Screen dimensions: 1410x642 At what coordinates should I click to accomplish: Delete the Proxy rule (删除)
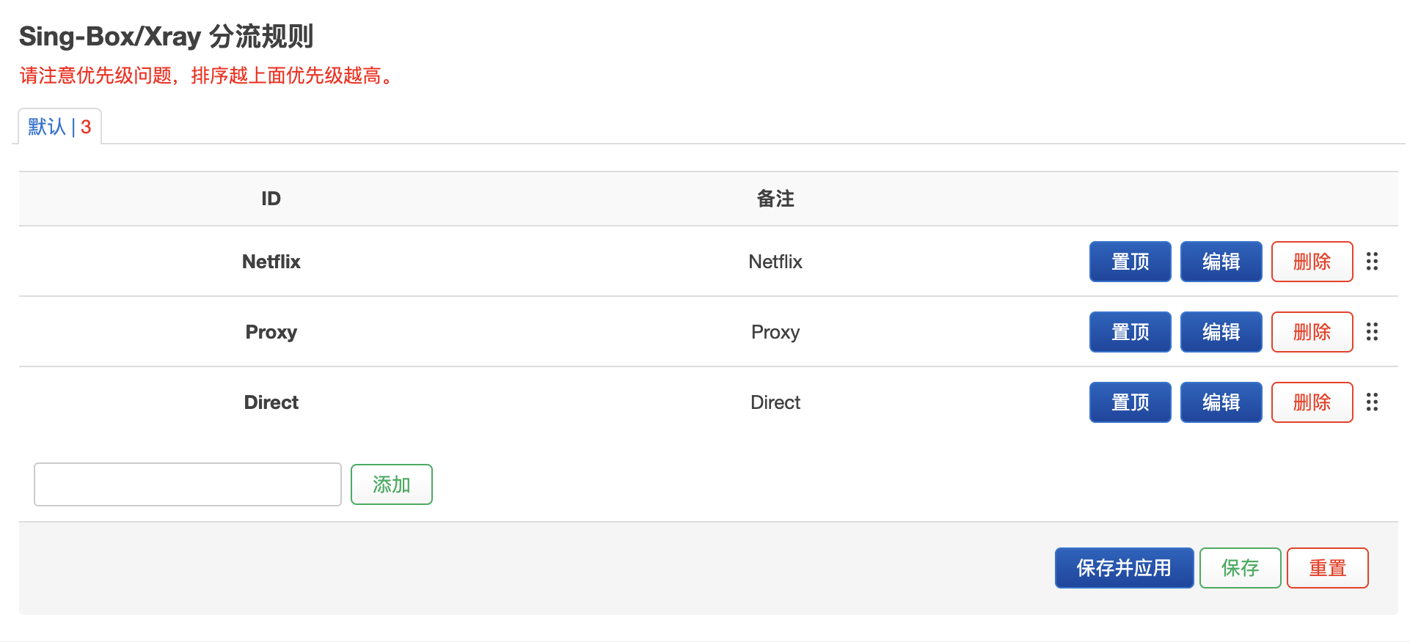click(1312, 332)
